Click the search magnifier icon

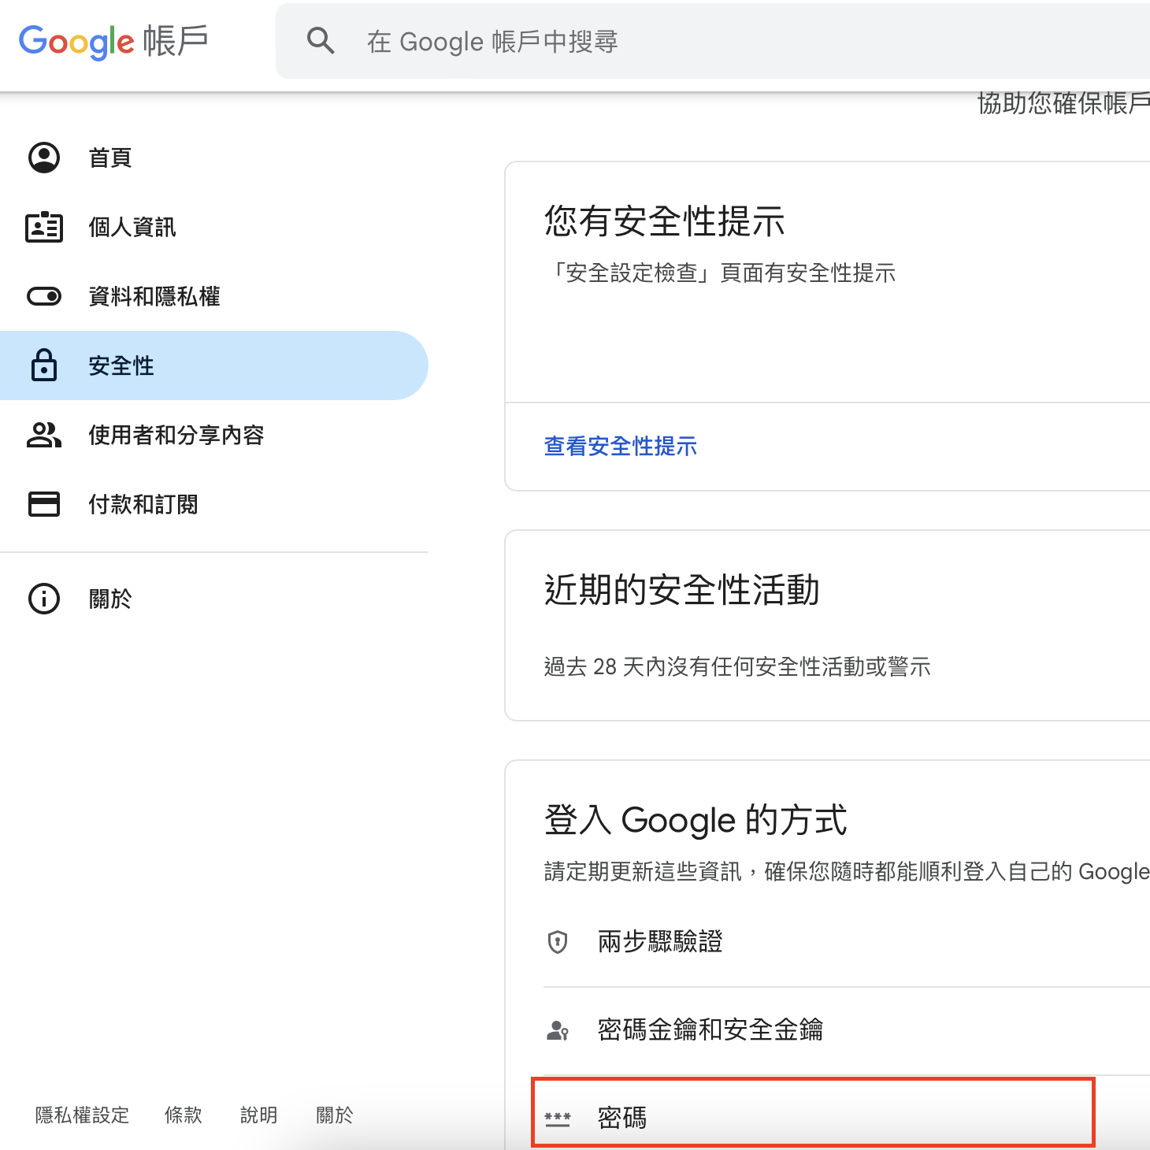point(321,40)
